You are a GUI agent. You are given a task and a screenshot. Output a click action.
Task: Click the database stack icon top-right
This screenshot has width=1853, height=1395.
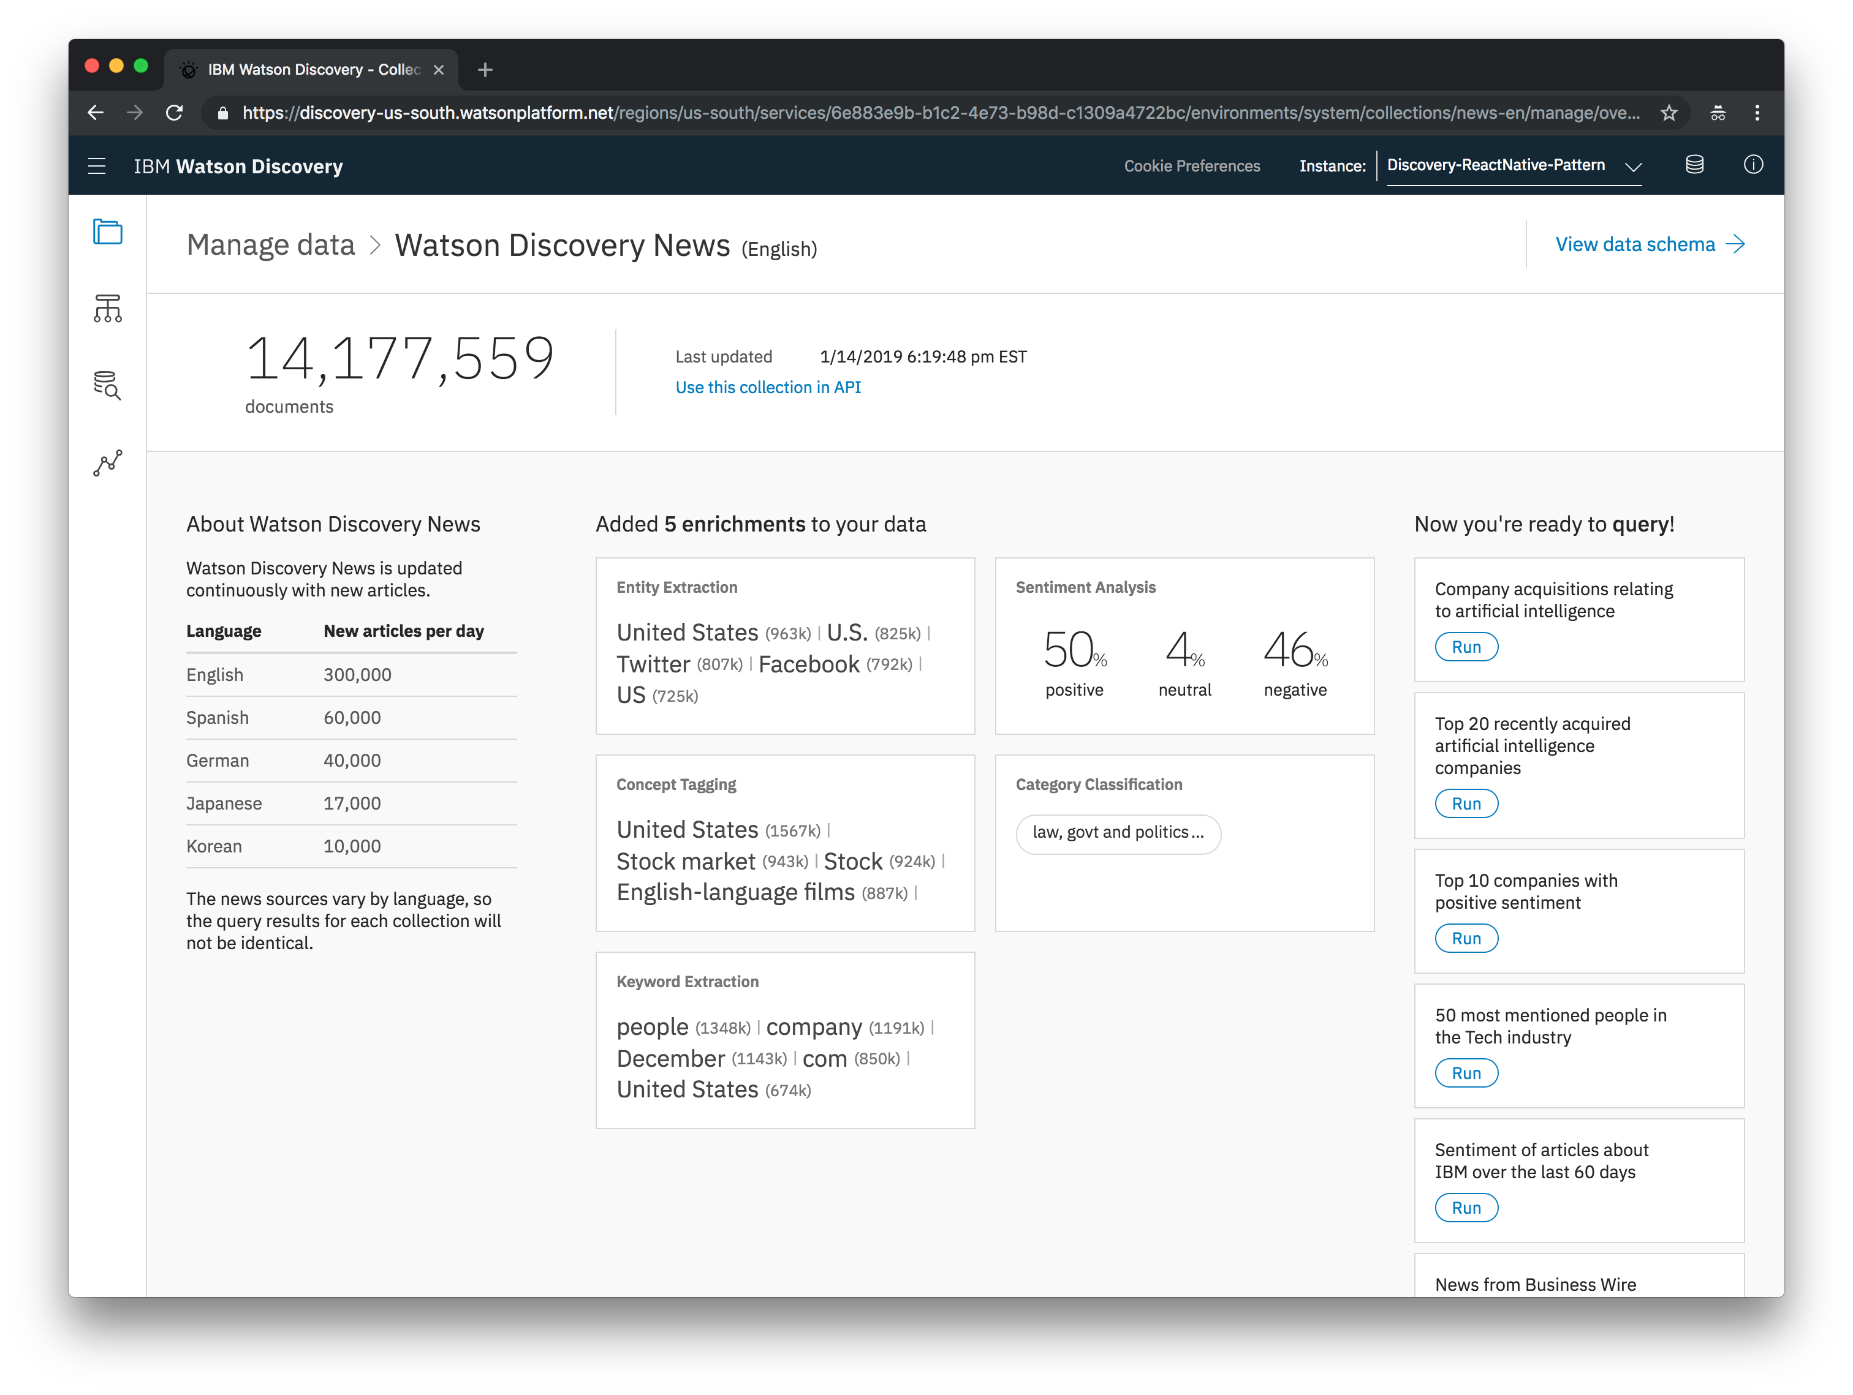(1693, 165)
